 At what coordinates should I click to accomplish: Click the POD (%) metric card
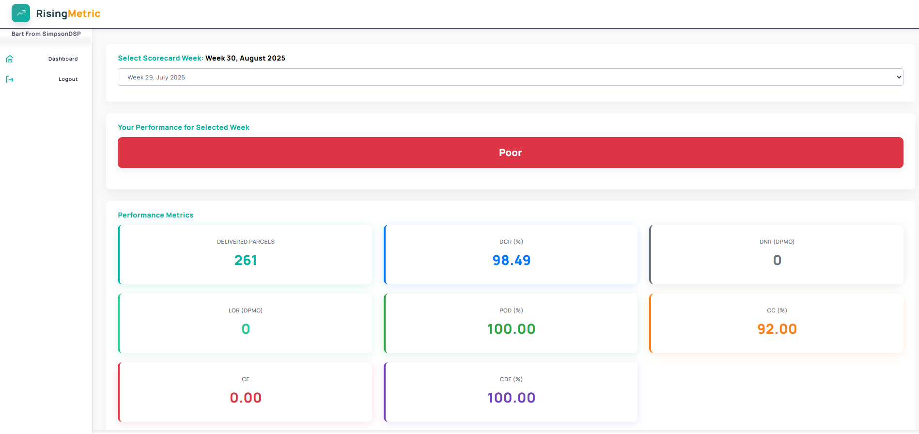511,323
